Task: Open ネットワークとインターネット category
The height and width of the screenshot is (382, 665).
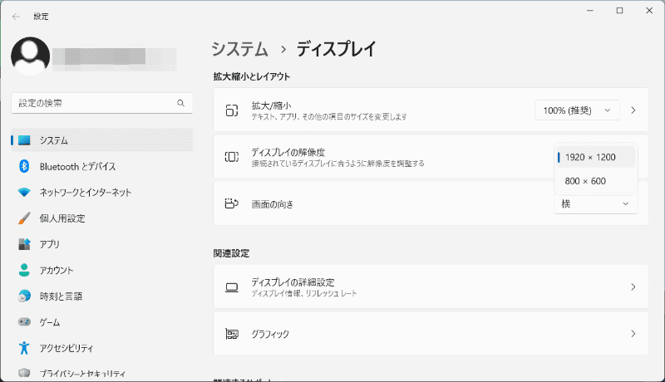Action: click(101, 193)
